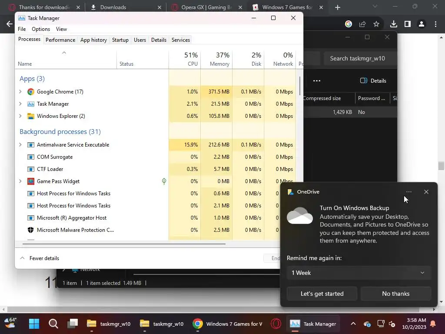This screenshot has width=445, height=334.
Task: Open a new Chrome tab
Action: (x=337, y=7)
